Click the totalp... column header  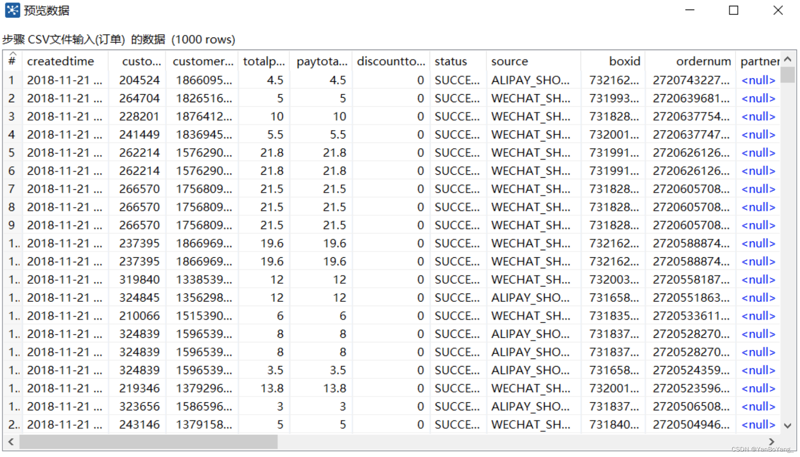click(264, 61)
